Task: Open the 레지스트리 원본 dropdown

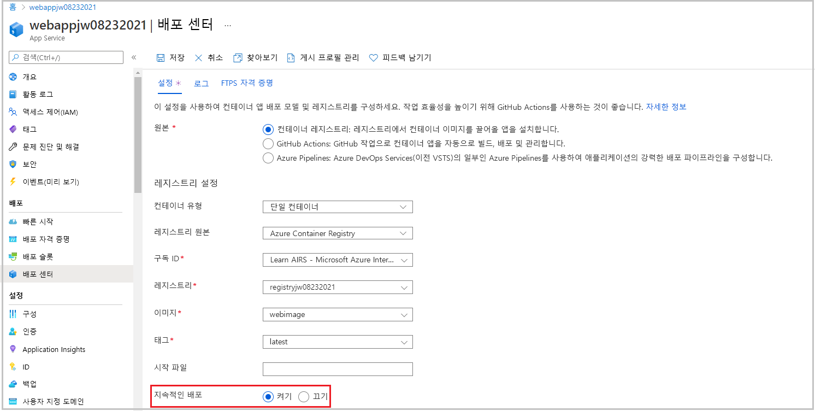Action: [338, 233]
